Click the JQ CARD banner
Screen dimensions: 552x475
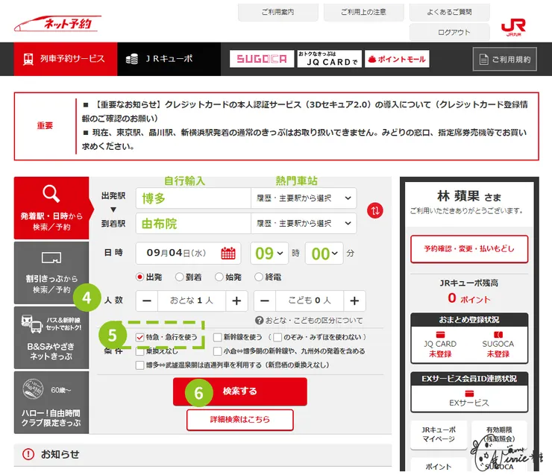point(330,59)
